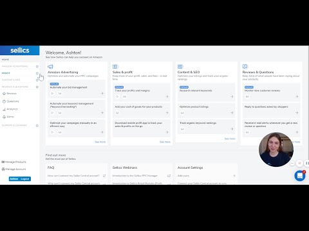
Task: Open arrow for Reply to questions asked by shoppers
Action: (x=297, y=113)
